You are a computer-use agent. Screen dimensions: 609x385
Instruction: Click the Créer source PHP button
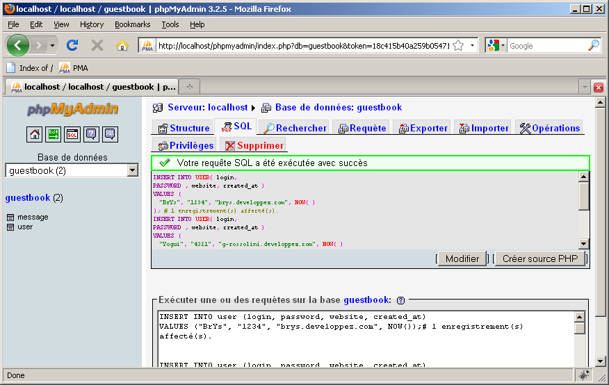[539, 259]
